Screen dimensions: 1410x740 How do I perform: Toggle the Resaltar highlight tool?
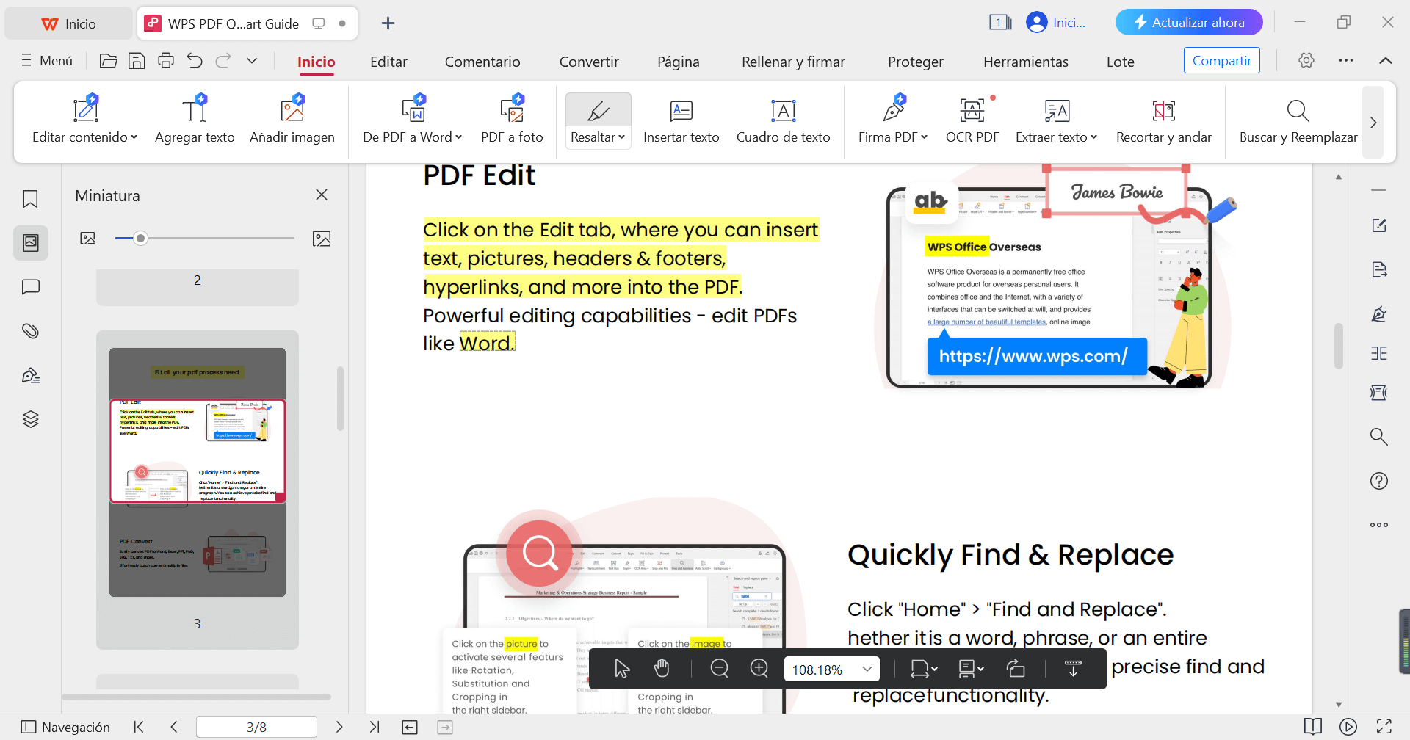coord(598,112)
